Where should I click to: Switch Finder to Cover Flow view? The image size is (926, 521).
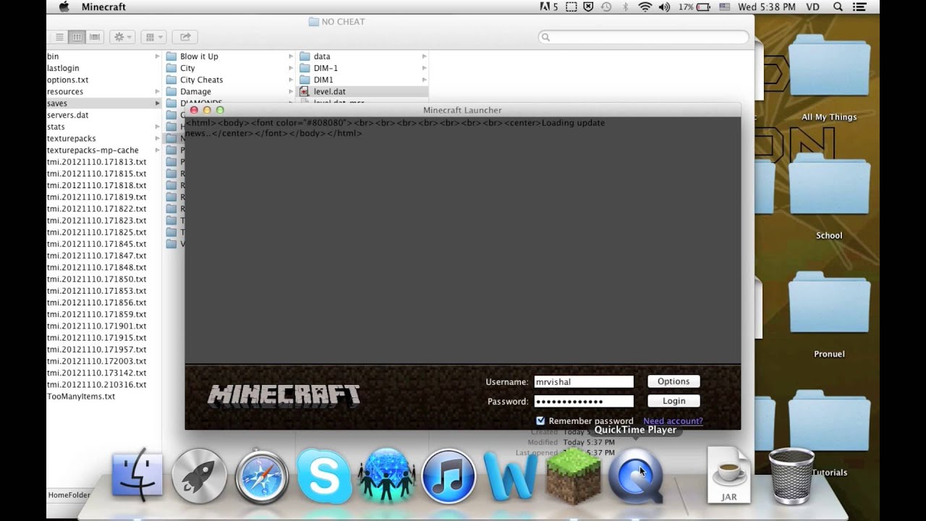95,36
